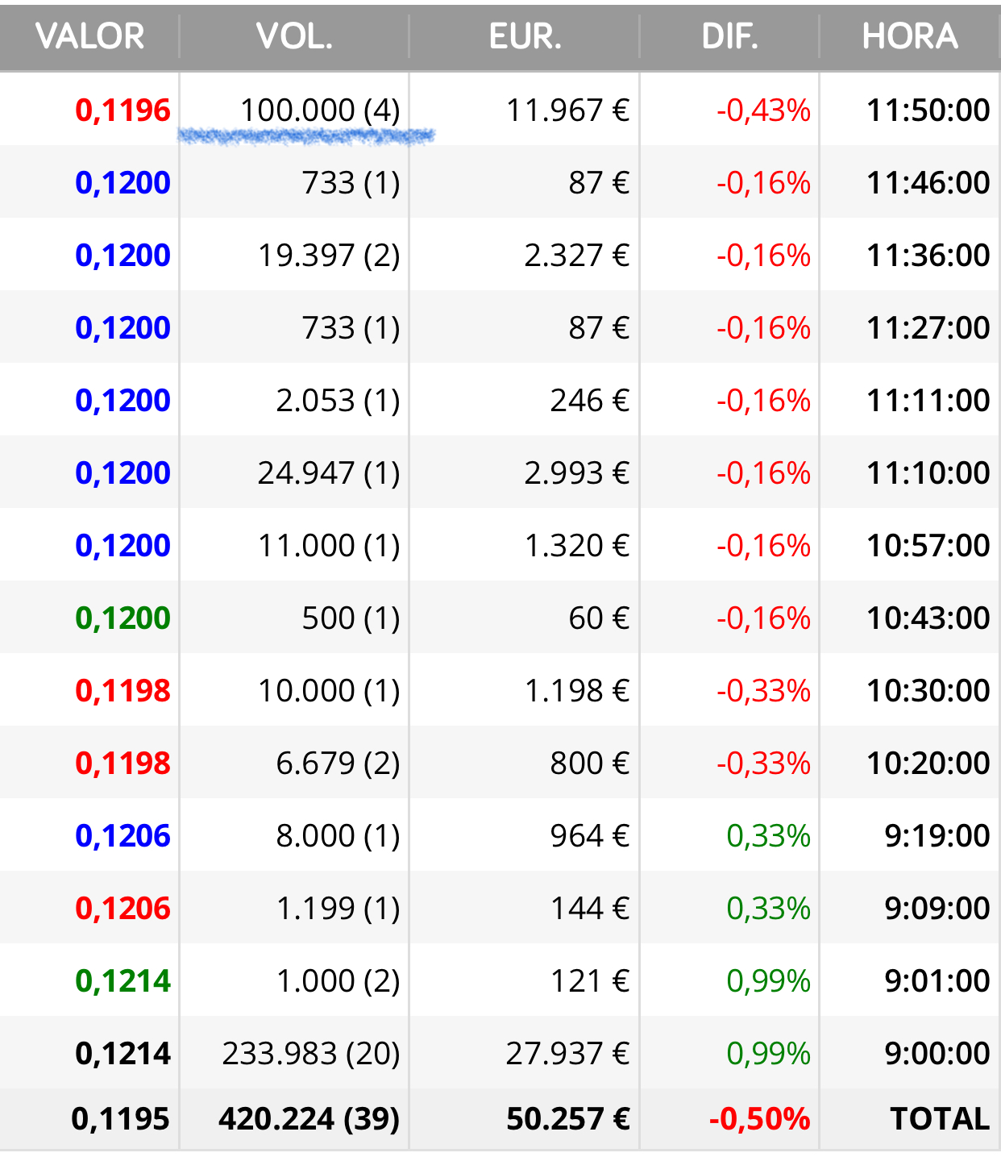Click volume 500 (1)
1001x1161 pixels.
click(x=351, y=618)
